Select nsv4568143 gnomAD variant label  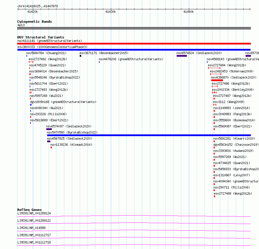(233, 59)
